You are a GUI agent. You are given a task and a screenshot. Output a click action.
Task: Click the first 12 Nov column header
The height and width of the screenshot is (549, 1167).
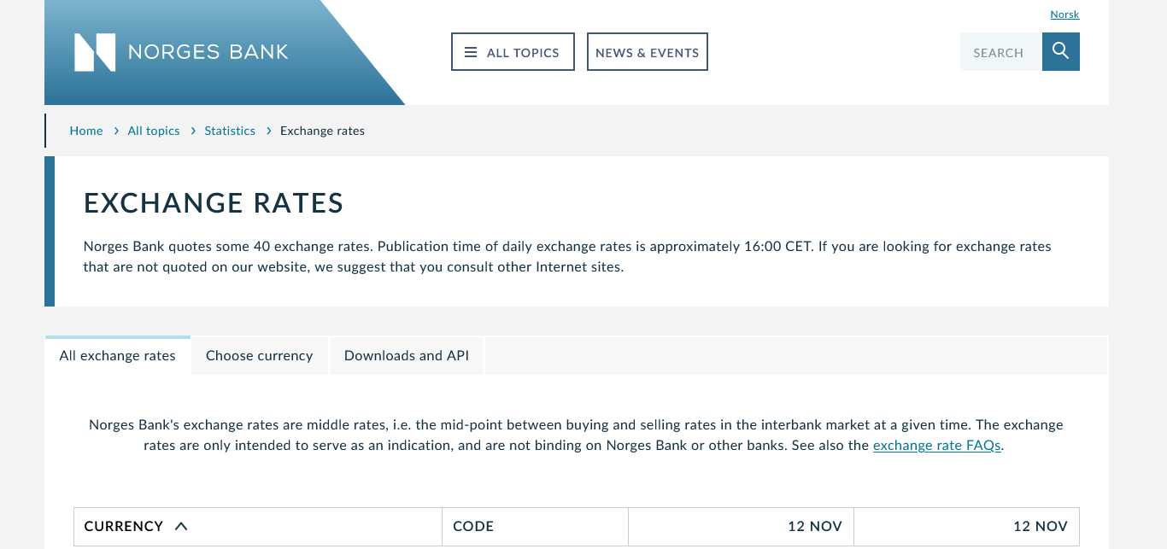click(x=814, y=527)
